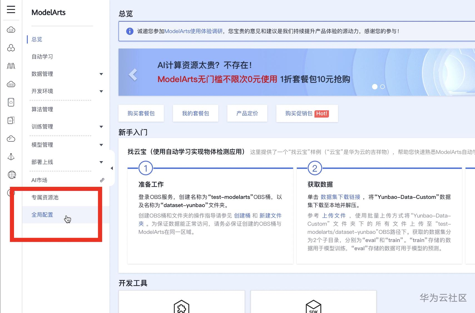The height and width of the screenshot is (313, 475).
Task: Click the pyramid-shaped service icon in sidebar
Action: tap(11, 157)
